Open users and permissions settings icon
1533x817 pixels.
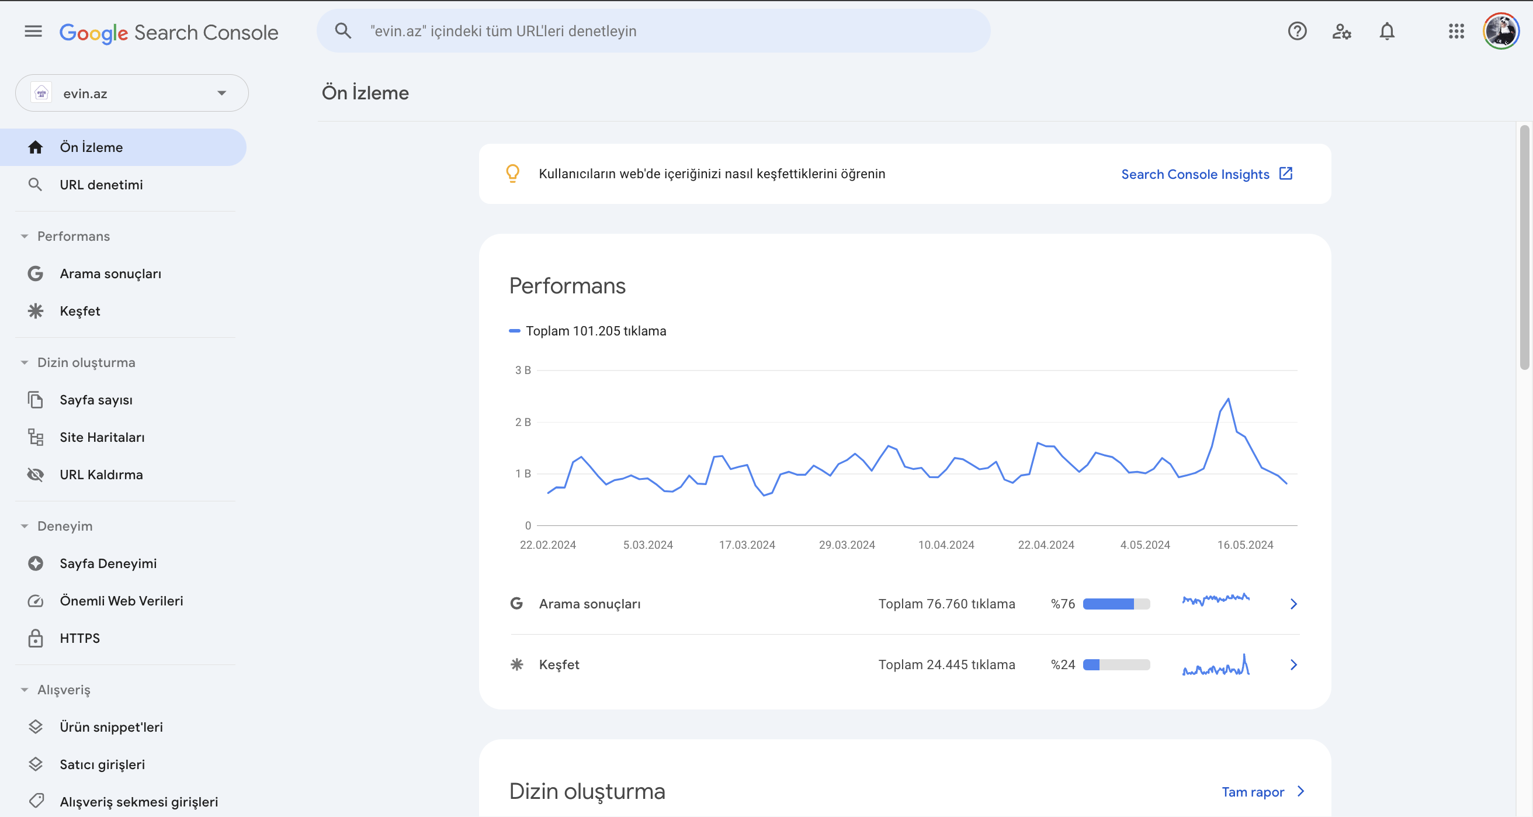tap(1341, 31)
